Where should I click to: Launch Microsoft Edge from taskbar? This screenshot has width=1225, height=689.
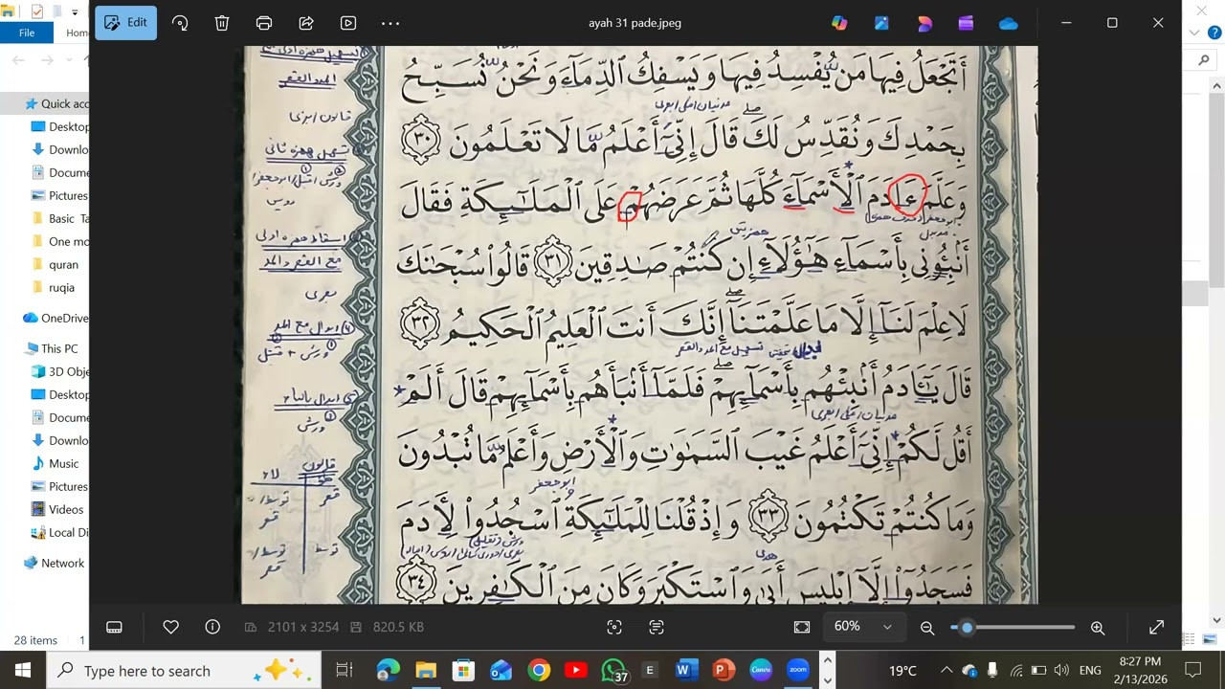point(388,670)
